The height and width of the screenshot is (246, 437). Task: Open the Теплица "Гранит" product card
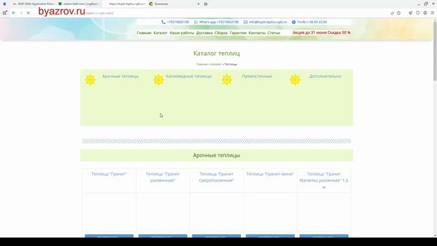click(109, 174)
